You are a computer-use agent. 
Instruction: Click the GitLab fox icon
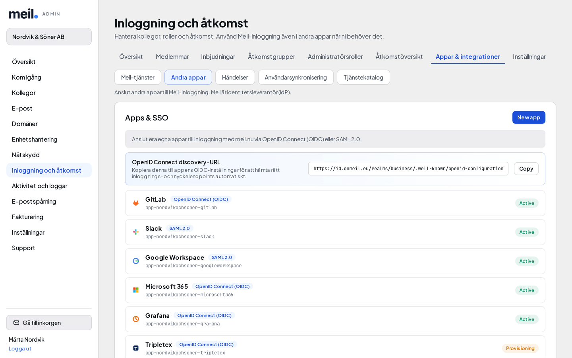(136, 203)
